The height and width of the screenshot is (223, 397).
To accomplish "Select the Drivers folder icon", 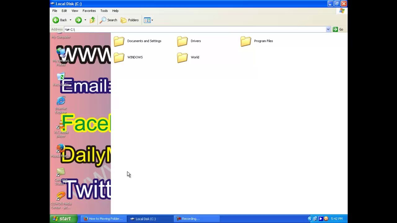I will 182,41.
